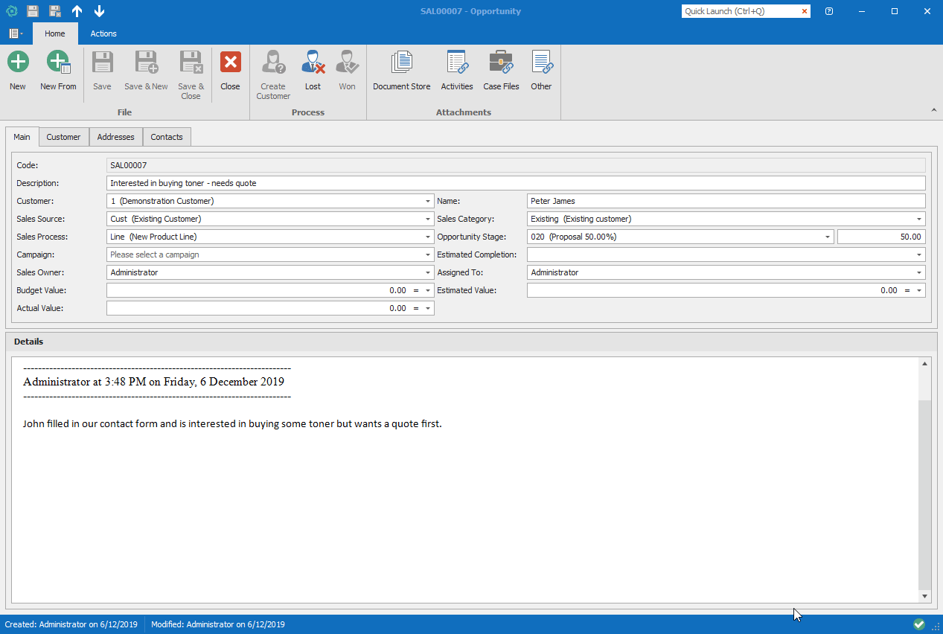The width and height of the screenshot is (943, 634).
Task: Collapse the ribbon using the chevron
Action: [x=934, y=110]
